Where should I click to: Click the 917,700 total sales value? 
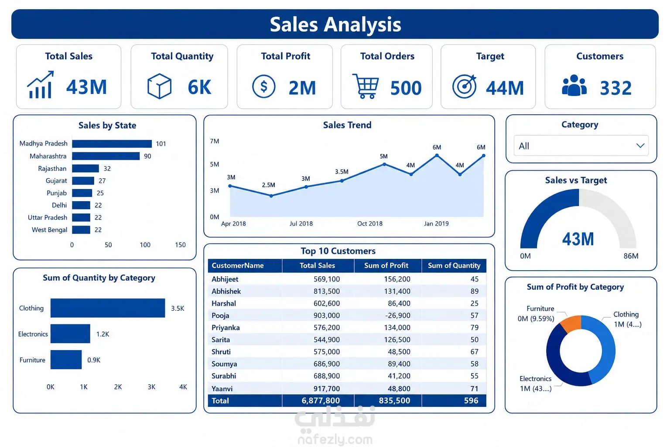(327, 389)
